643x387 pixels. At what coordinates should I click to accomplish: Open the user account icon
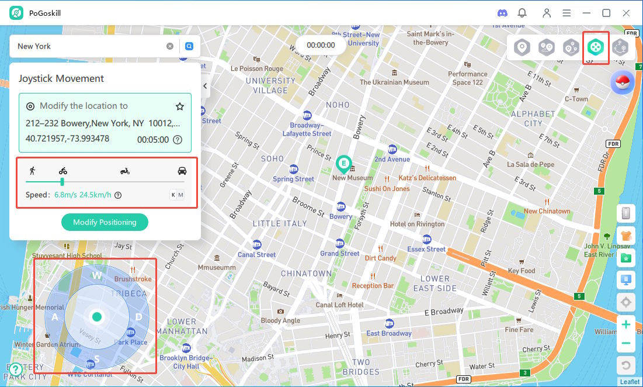[547, 13]
